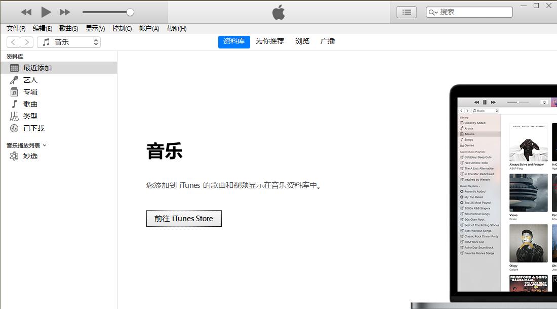This screenshot has height=309, width=557.
Task: Click the rewind (previous track) button
Action: tap(26, 13)
